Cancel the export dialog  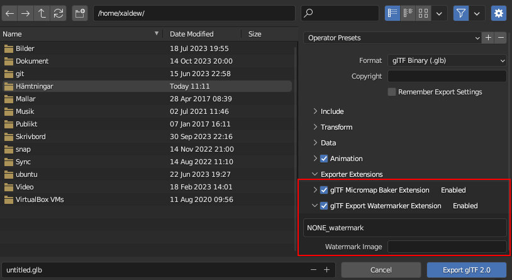tap(381, 270)
